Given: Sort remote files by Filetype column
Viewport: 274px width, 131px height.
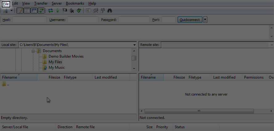Looking at the screenshot, I should [x=199, y=77].
